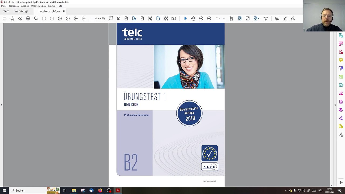Open the Fenster menu
345x194 pixels.
tap(51, 6)
